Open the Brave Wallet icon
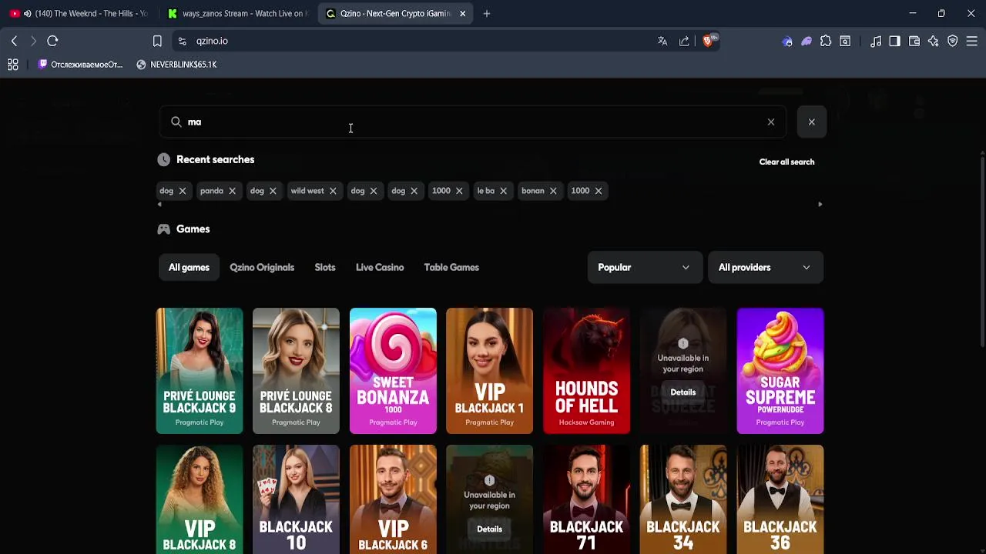Screen dimensions: 986x554 [x=914, y=41]
